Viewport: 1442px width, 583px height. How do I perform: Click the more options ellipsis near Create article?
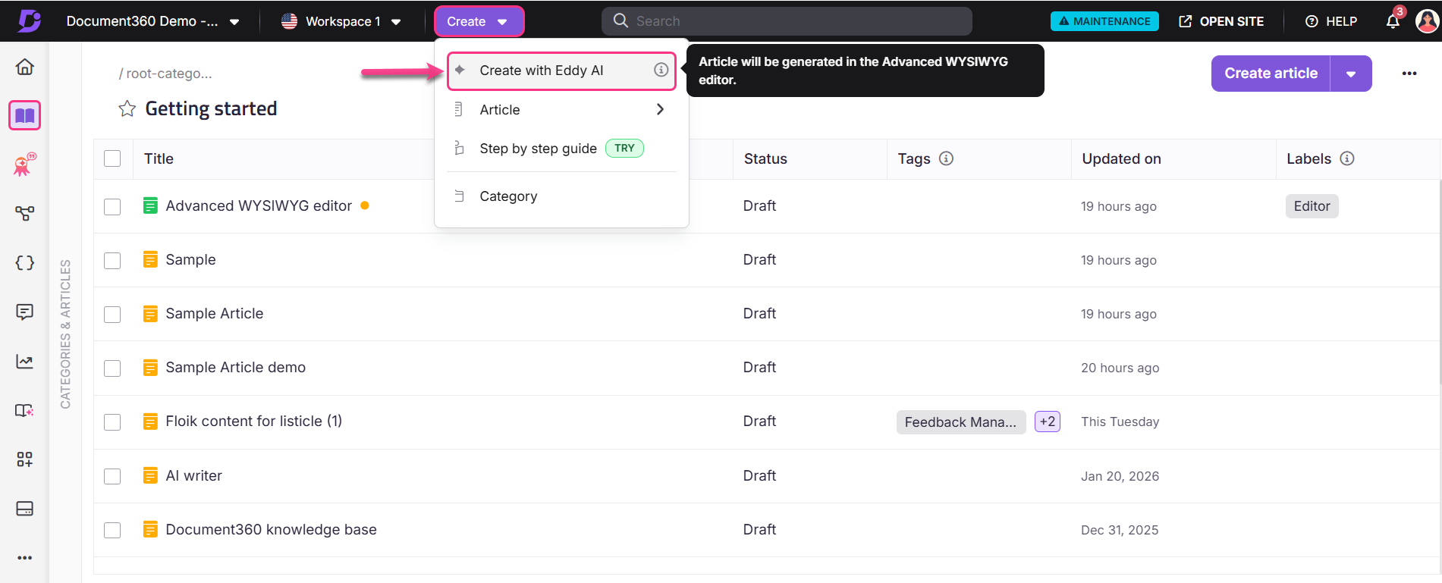[1409, 74]
